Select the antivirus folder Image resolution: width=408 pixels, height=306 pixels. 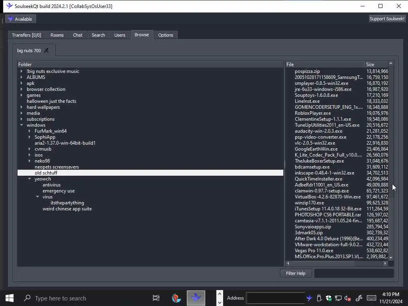pyautogui.click(x=51, y=185)
